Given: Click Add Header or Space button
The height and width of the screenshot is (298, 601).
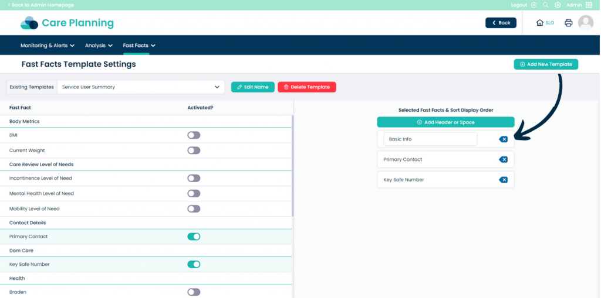Looking at the screenshot, I should point(446,122).
